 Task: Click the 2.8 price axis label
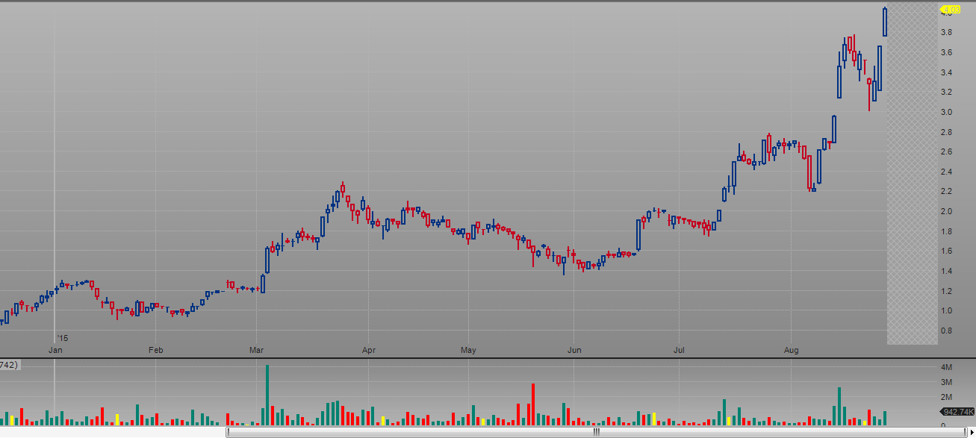click(946, 132)
